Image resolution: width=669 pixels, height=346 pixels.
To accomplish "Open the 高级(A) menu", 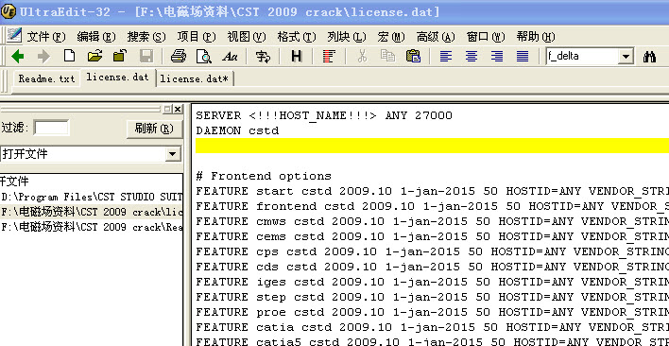I will pos(436,37).
